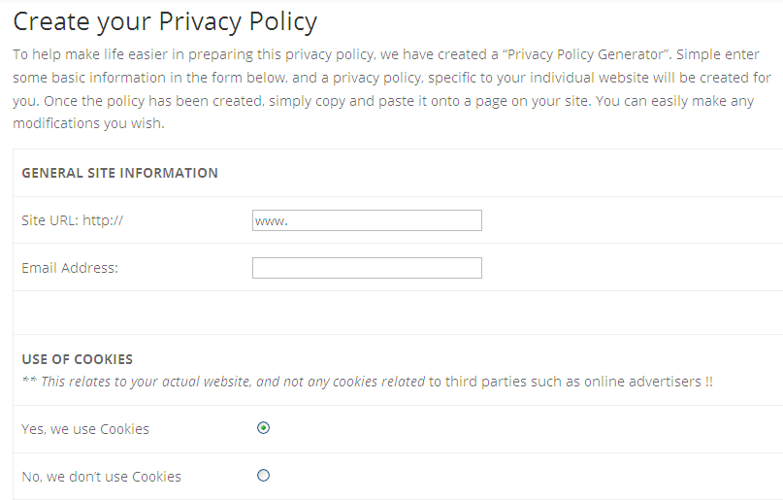Screen dimensions: 783x500
Task: Click the "!!" ending the cookies note
Action: point(707,382)
